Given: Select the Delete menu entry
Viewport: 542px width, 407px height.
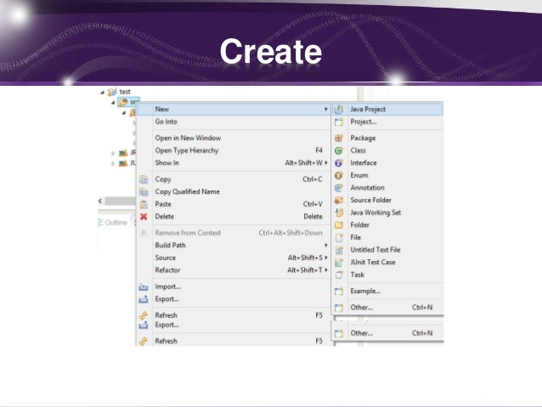Looking at the screenshot, I should pyautogui.click(x=234, y=217).
